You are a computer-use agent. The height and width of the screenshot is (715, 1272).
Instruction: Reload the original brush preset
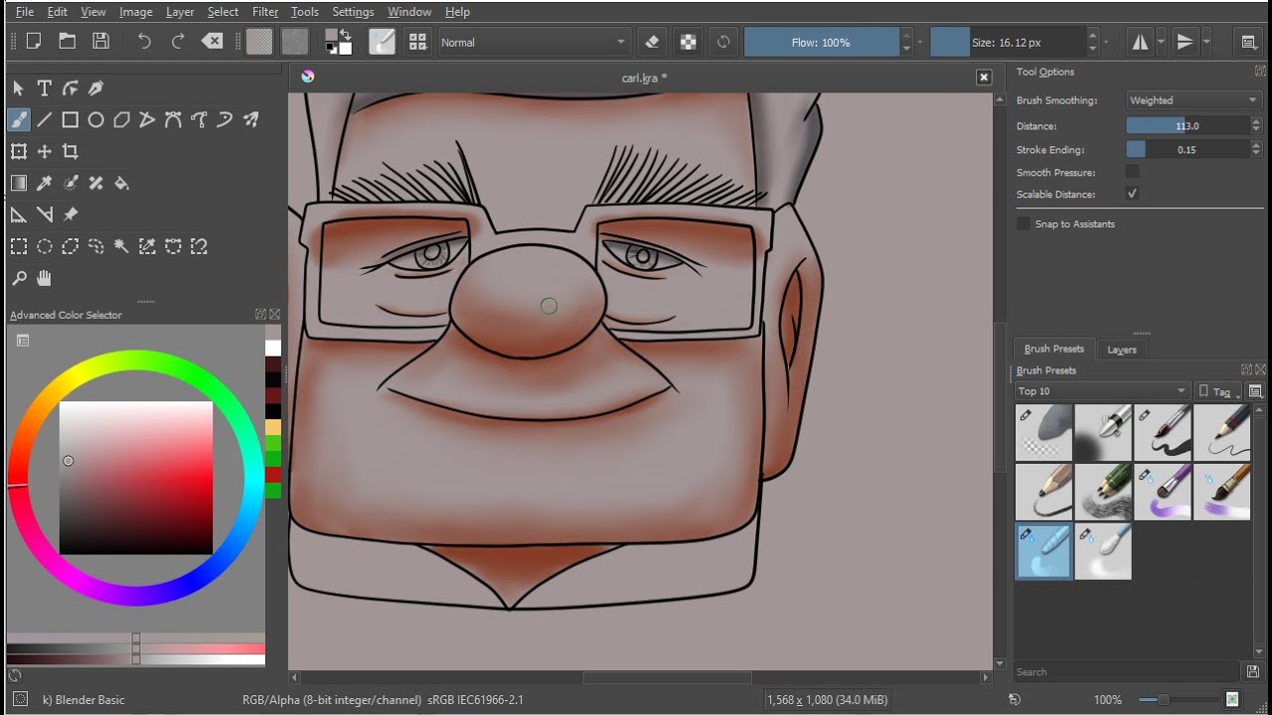[723, 42]
